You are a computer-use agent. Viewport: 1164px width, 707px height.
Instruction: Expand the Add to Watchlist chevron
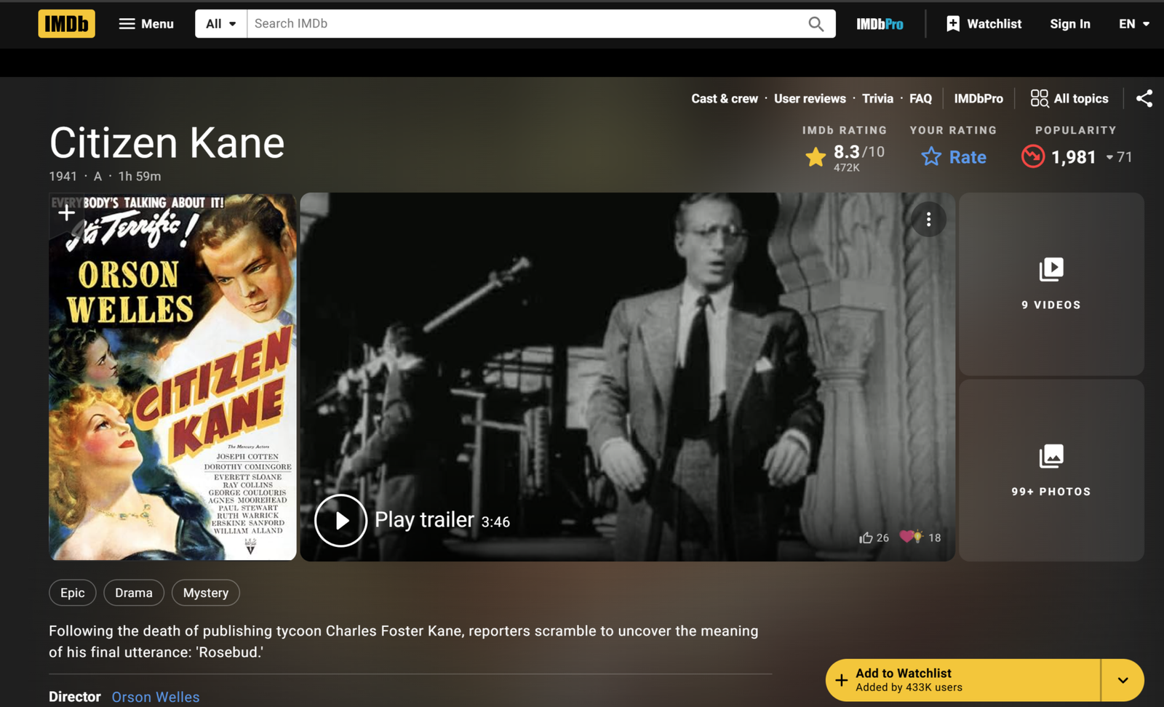pyautogui.click(x=1123, y=680)
